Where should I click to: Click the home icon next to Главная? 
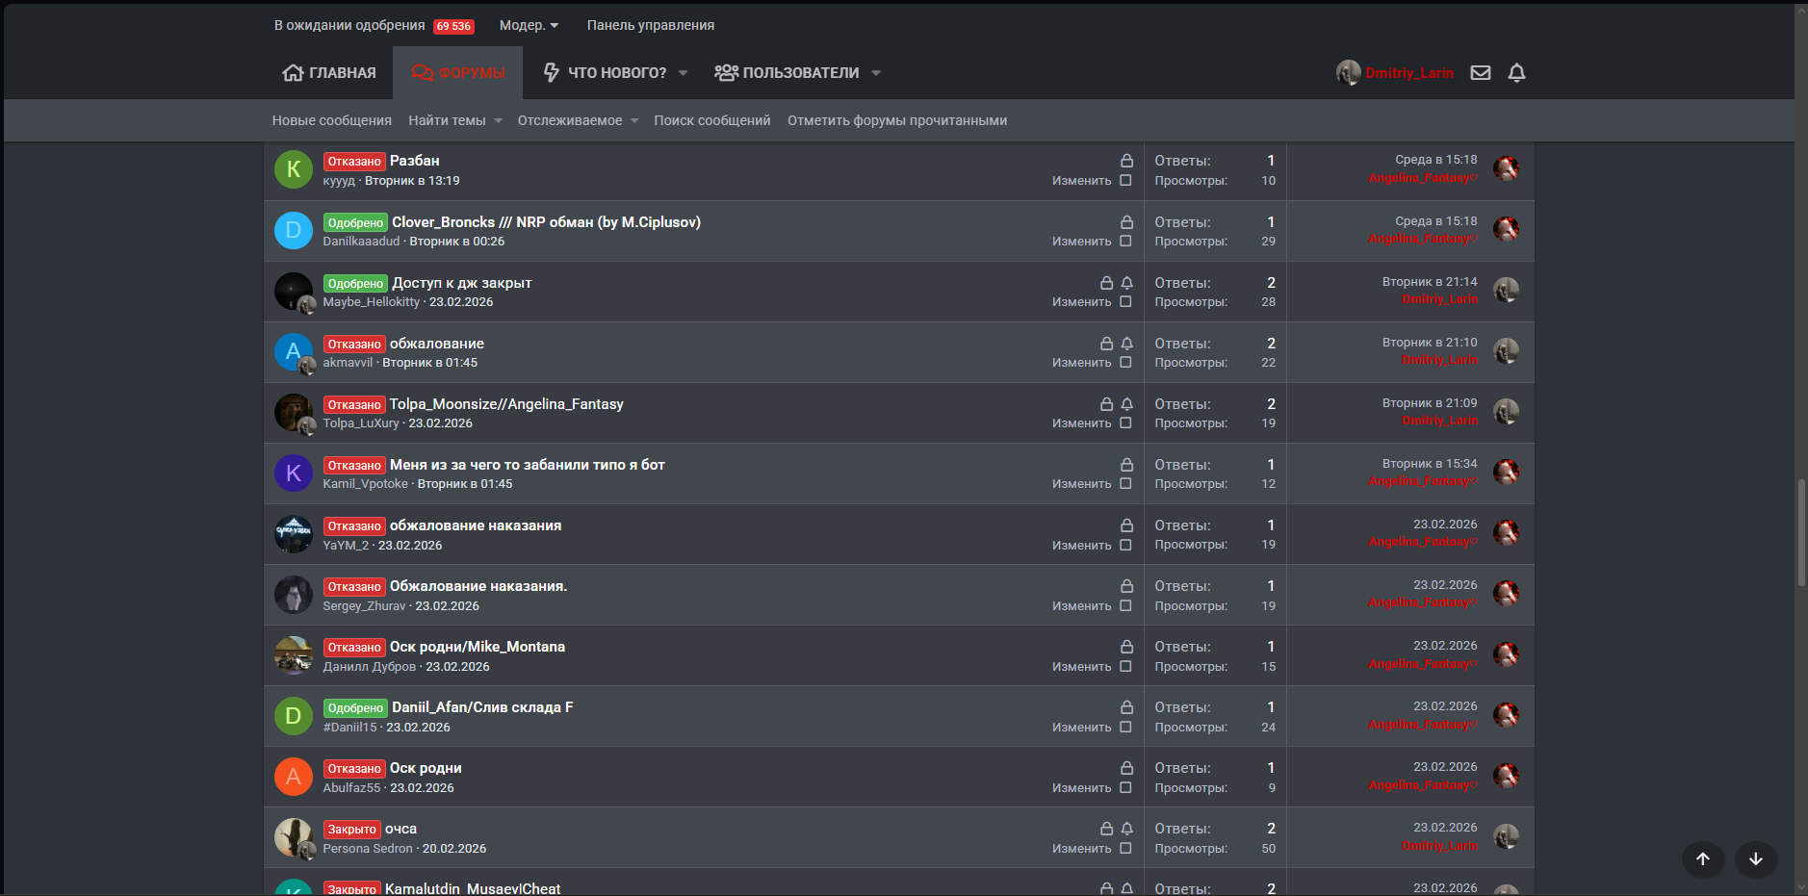pos(293,73)
